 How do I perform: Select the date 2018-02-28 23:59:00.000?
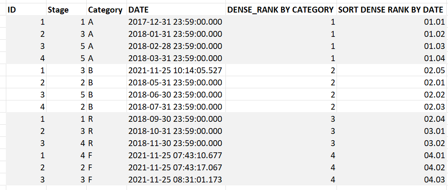tap(176, 46)
